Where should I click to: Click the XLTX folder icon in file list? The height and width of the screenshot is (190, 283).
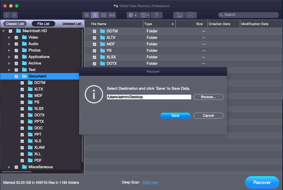[103, 38]
